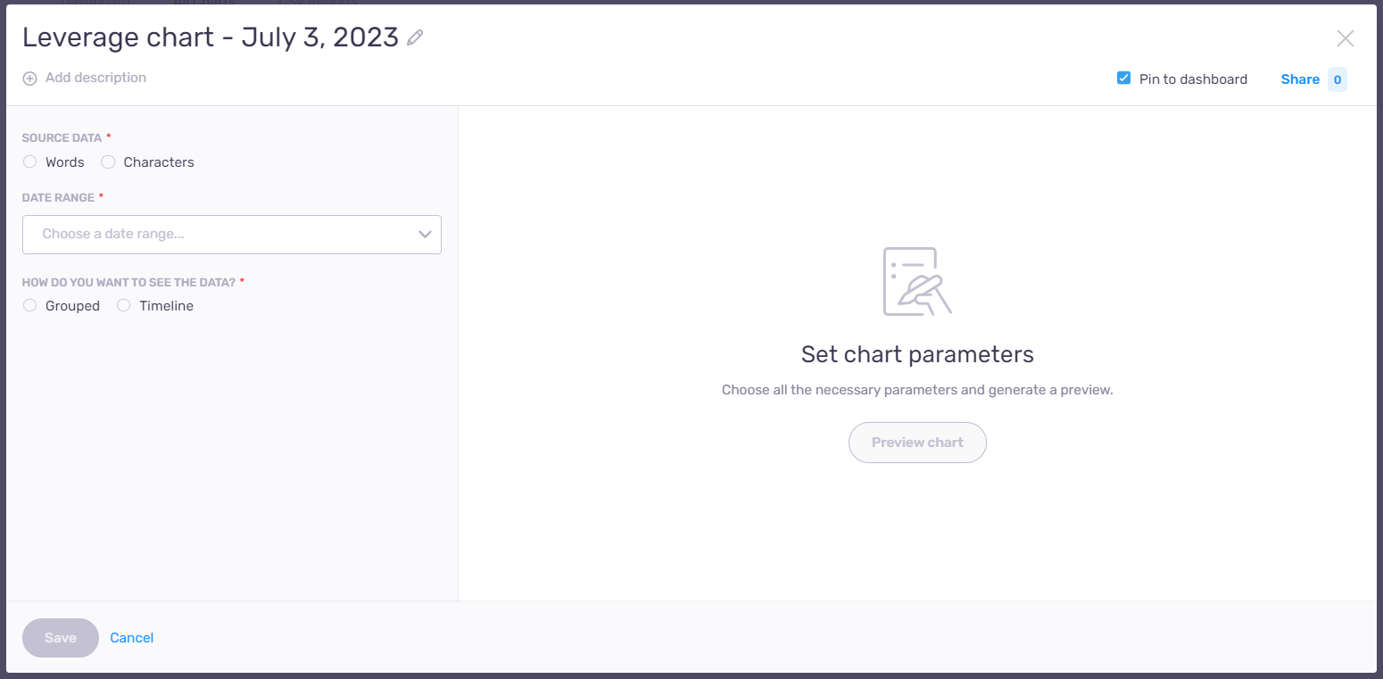Select the Characters radio circle icon

(108, 161)
